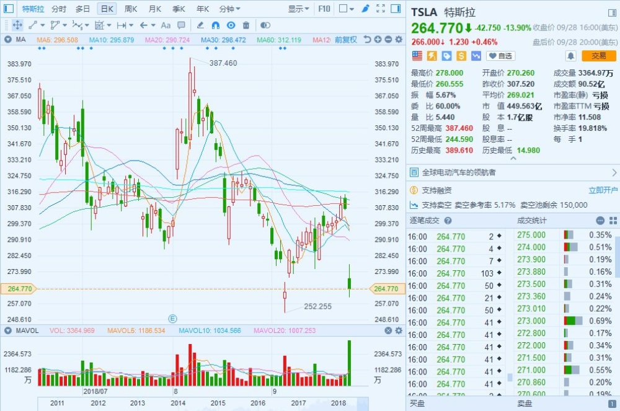Click the undo arrow in MA bar
This screenshot has width=620, height=411.
(x=367, y=39)
